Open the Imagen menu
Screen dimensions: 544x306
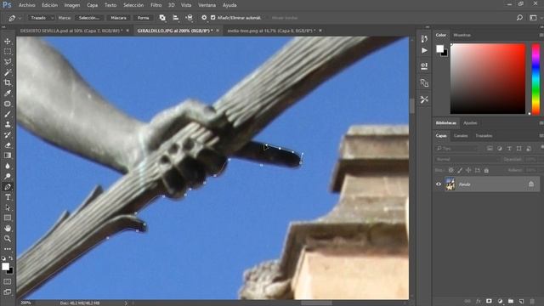coord(72,5)
